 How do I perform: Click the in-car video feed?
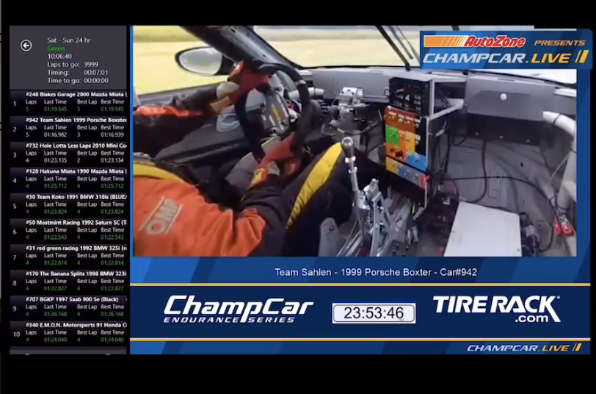point(355,141)
